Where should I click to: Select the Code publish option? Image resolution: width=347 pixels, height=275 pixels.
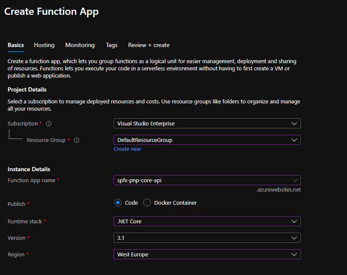tap(118, 203)
